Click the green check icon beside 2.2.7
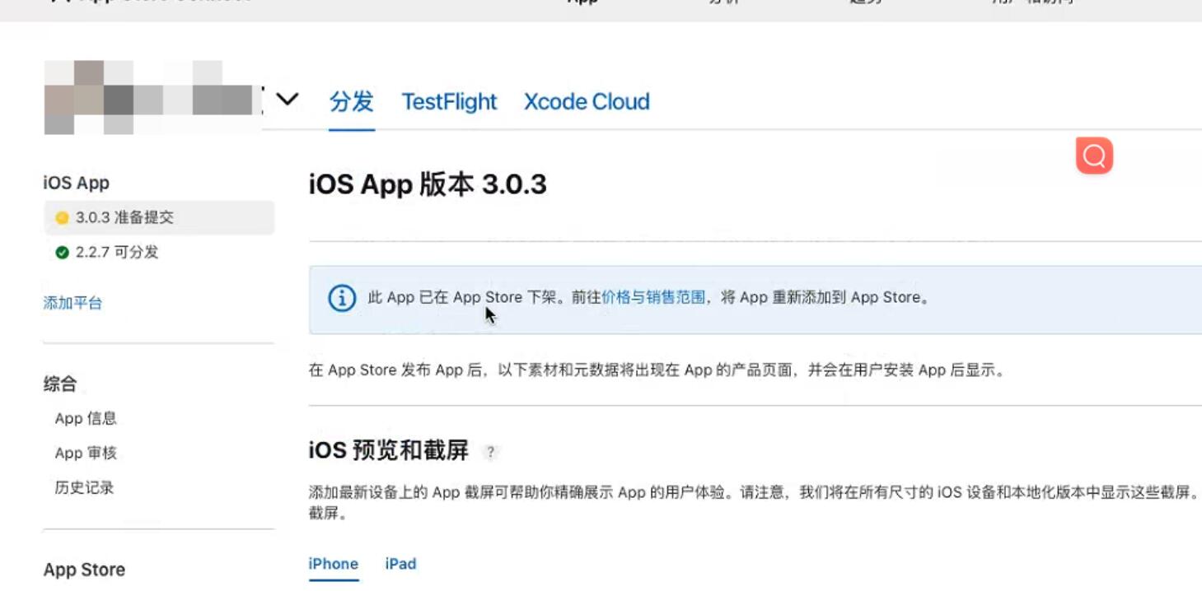The width and height of the screenshot is (1202, 591). (62, 253)
